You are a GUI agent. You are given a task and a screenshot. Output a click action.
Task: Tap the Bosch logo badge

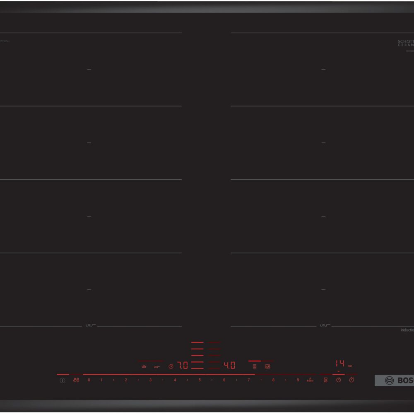[395, 380]
